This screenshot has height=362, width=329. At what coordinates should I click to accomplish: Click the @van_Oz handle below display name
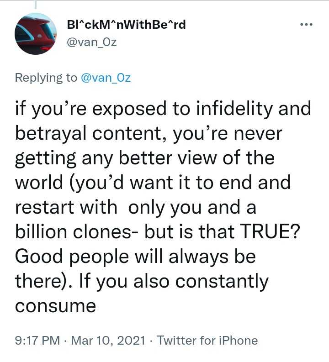coord(91,42)
